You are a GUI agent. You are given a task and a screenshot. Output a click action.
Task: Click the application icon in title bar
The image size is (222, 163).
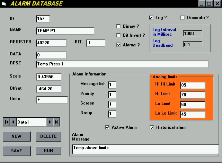[4, 4]
